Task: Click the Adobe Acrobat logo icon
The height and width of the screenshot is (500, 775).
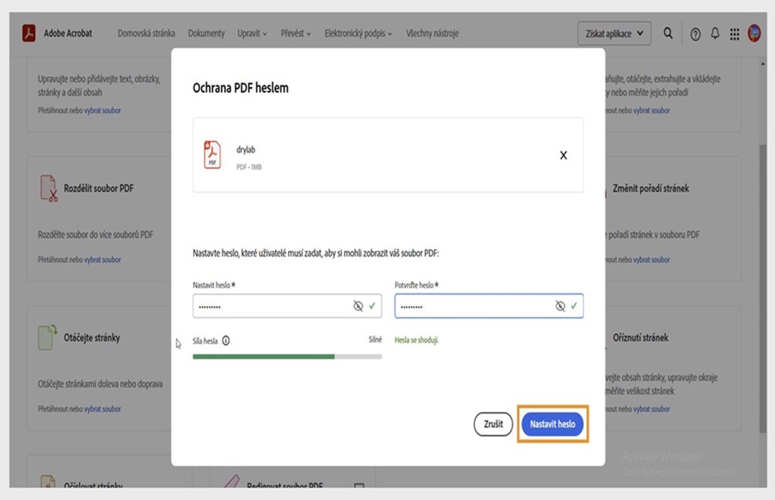Action: (29, 33)
